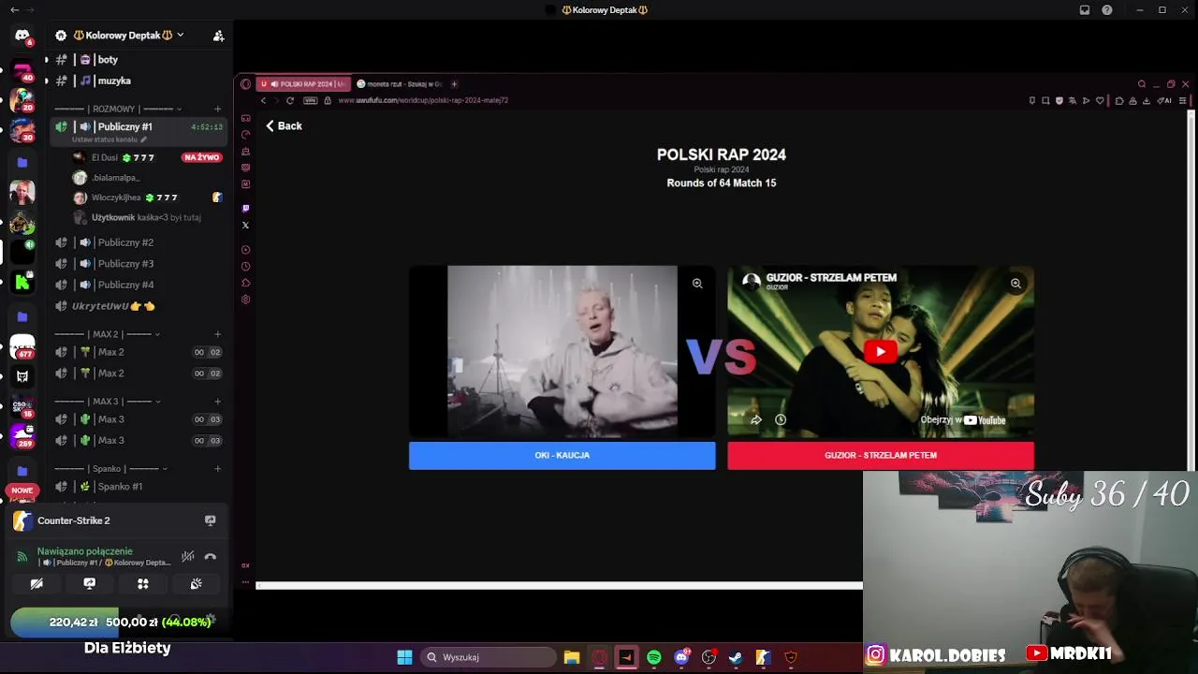Open File Explorer from taskbar

click(572, 657)
